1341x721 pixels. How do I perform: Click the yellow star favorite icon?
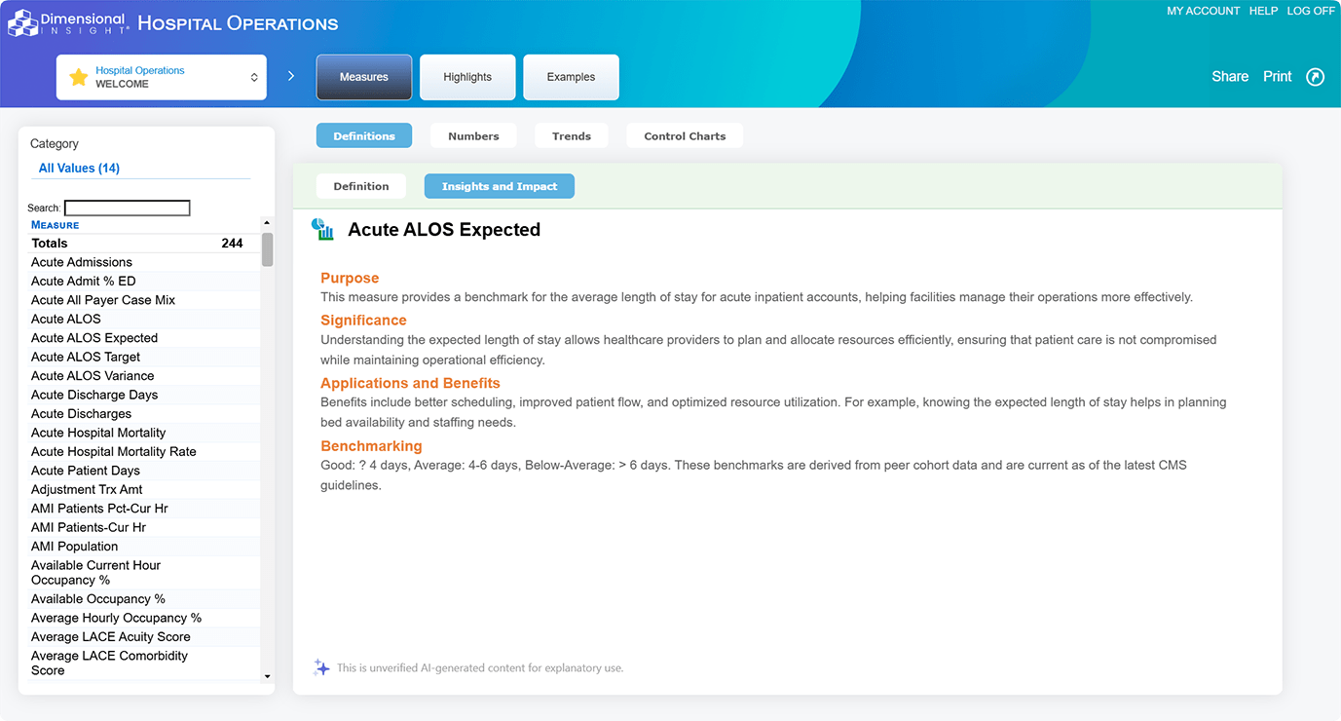tap(79, 77)
